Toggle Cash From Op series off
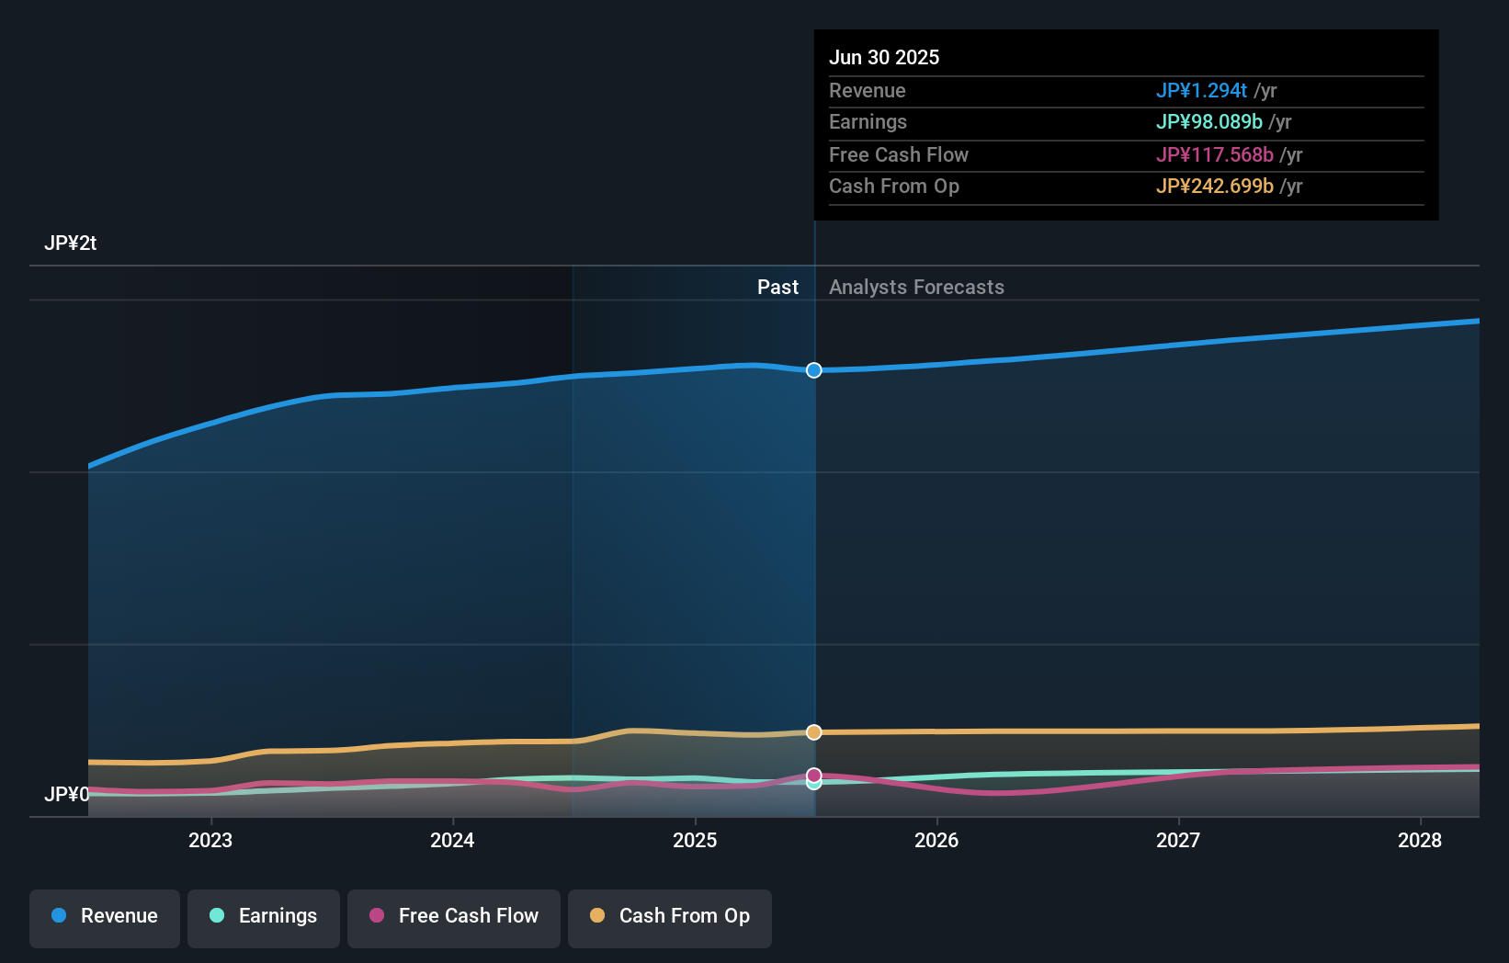Viewport: 1509px width, 963px height. pos(669,918)
